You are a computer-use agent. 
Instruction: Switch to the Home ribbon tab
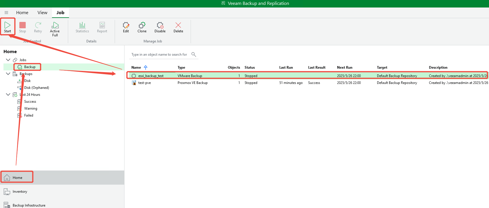pyautogui.click(x=22, y=13)
